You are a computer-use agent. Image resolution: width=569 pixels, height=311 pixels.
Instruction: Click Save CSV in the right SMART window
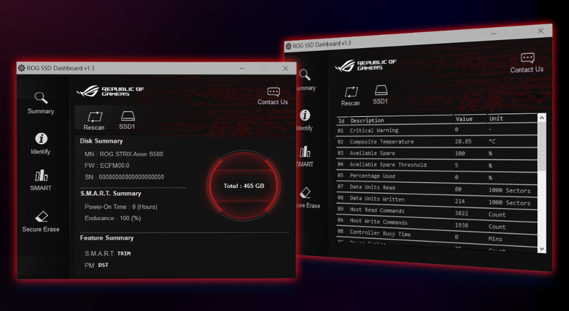[x=529, y=97]
